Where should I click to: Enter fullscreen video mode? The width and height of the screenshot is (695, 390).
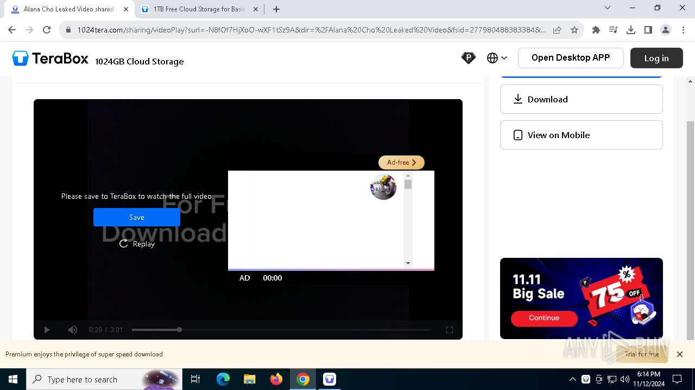point(450,330)
